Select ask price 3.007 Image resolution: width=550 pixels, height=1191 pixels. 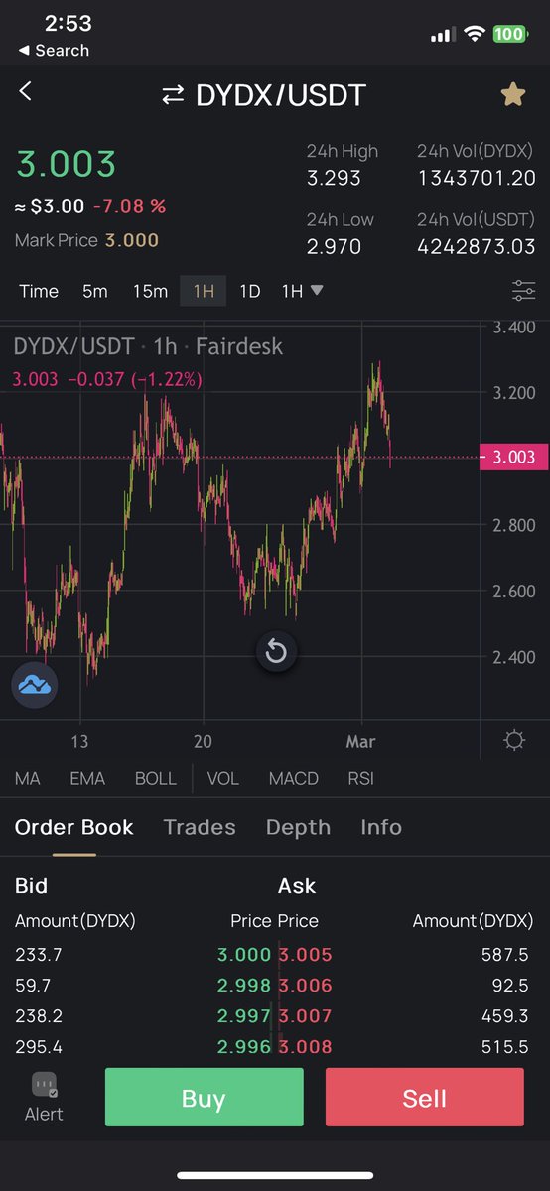(305, 1016)
